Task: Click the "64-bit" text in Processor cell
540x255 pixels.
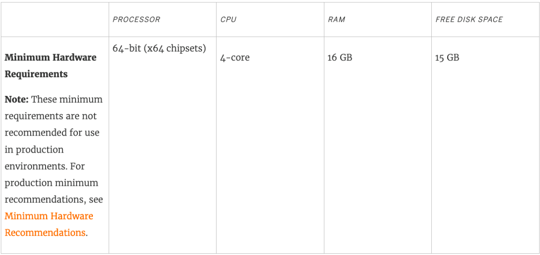Action: tap(127, 49)
